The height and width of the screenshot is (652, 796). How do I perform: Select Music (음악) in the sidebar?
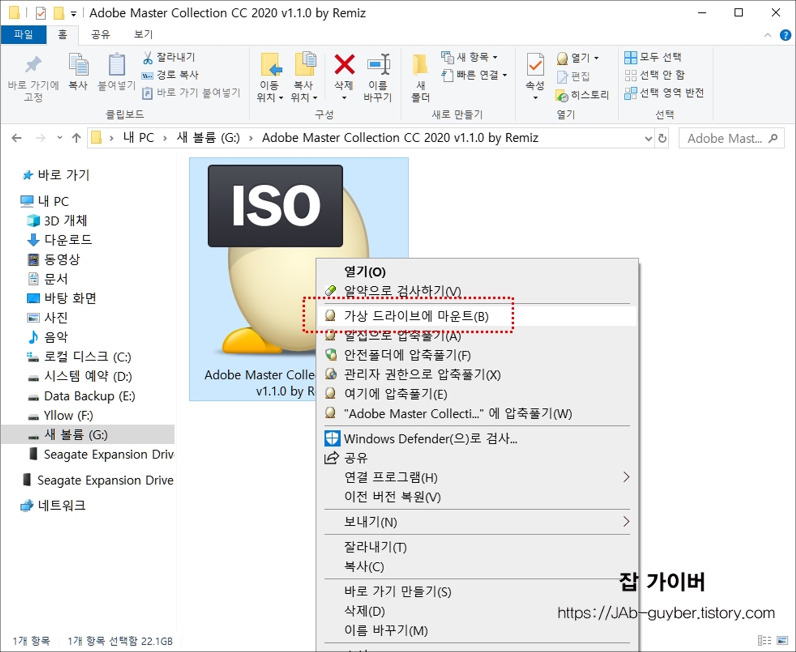(48, 337)
